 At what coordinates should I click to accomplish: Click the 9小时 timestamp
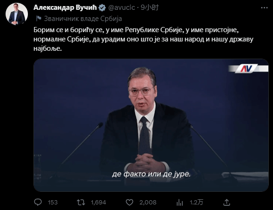tap(150, 7)
